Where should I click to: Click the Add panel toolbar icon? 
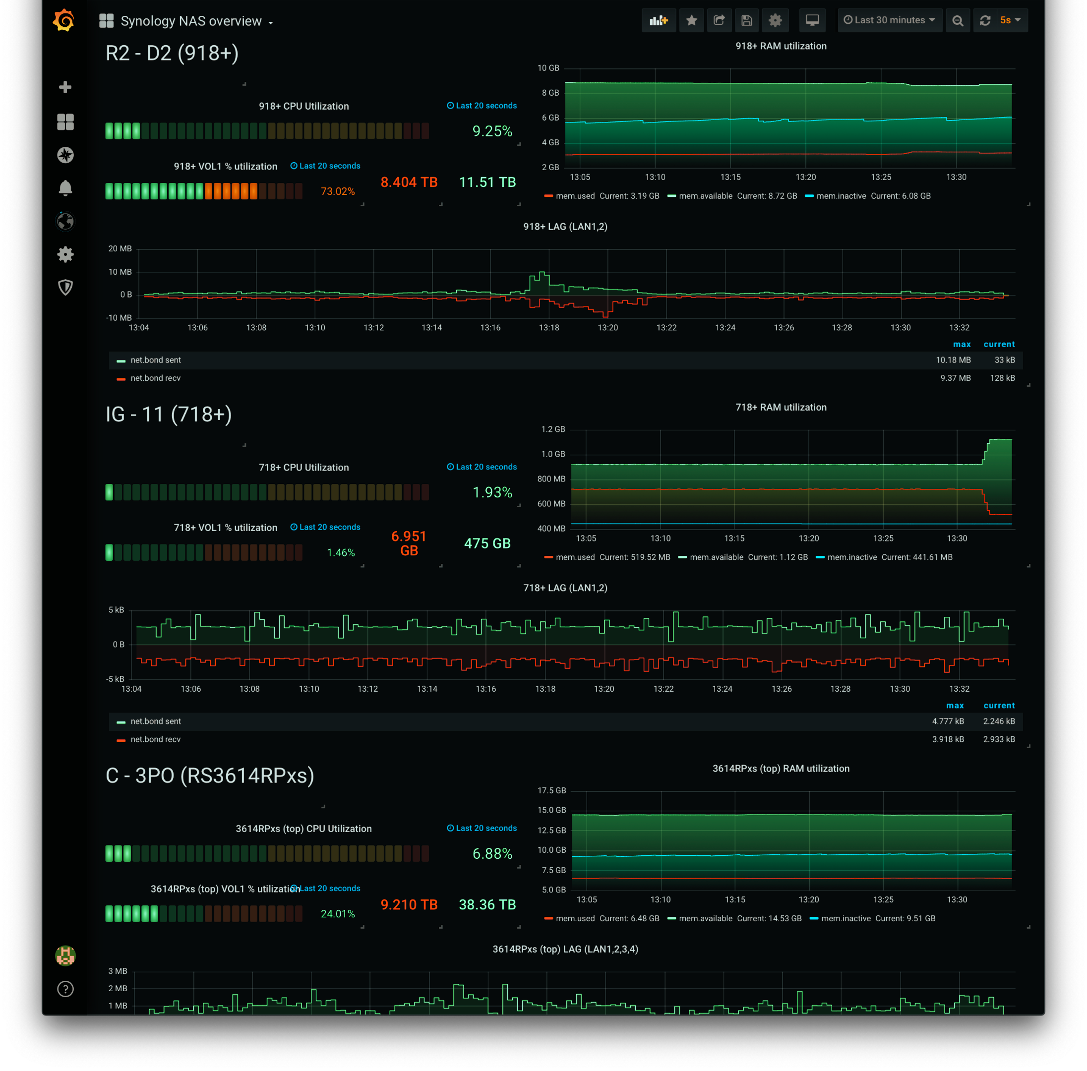[x=659, y=21]
